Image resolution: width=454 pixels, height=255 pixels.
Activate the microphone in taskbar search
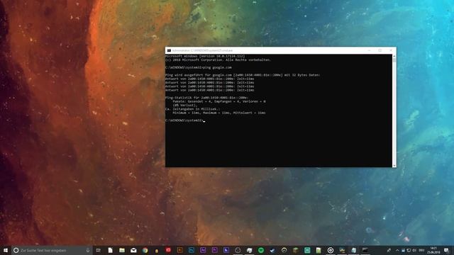pos(88,250)
